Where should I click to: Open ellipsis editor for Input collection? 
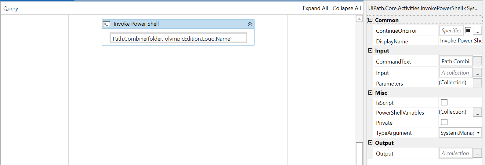477,73
